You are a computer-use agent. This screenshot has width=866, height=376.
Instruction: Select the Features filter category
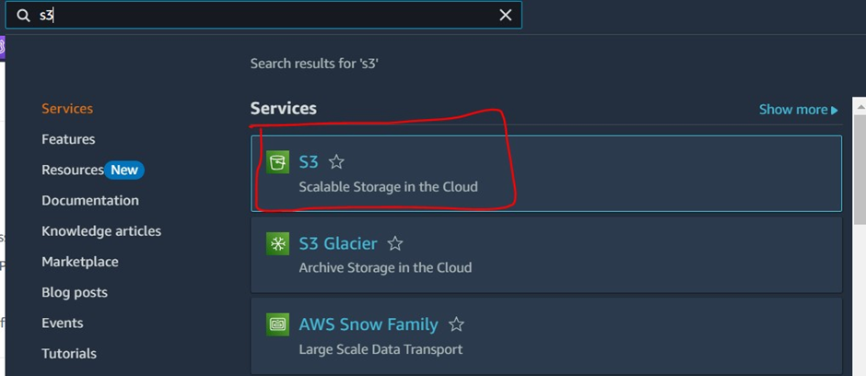pyautogui.click(x=68, y=139)
